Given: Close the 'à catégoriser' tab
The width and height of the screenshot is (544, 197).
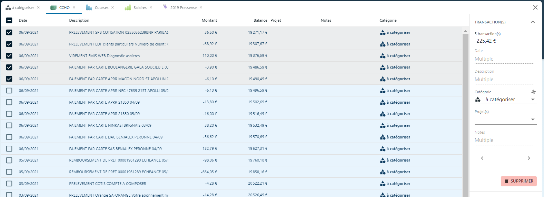Looking at the screenshot, I should (38, 8).
